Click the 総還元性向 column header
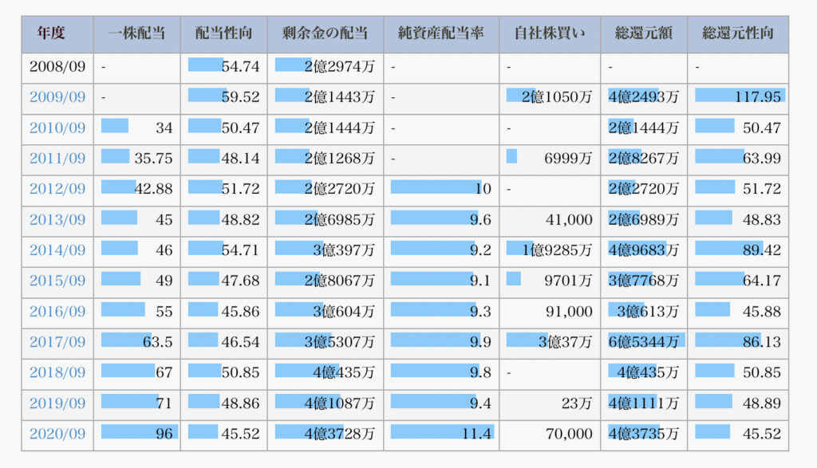The image size is (817, 468). pyautogui.click(x=738, y=34)
